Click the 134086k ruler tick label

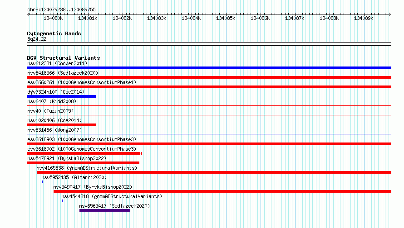[260, 18]
